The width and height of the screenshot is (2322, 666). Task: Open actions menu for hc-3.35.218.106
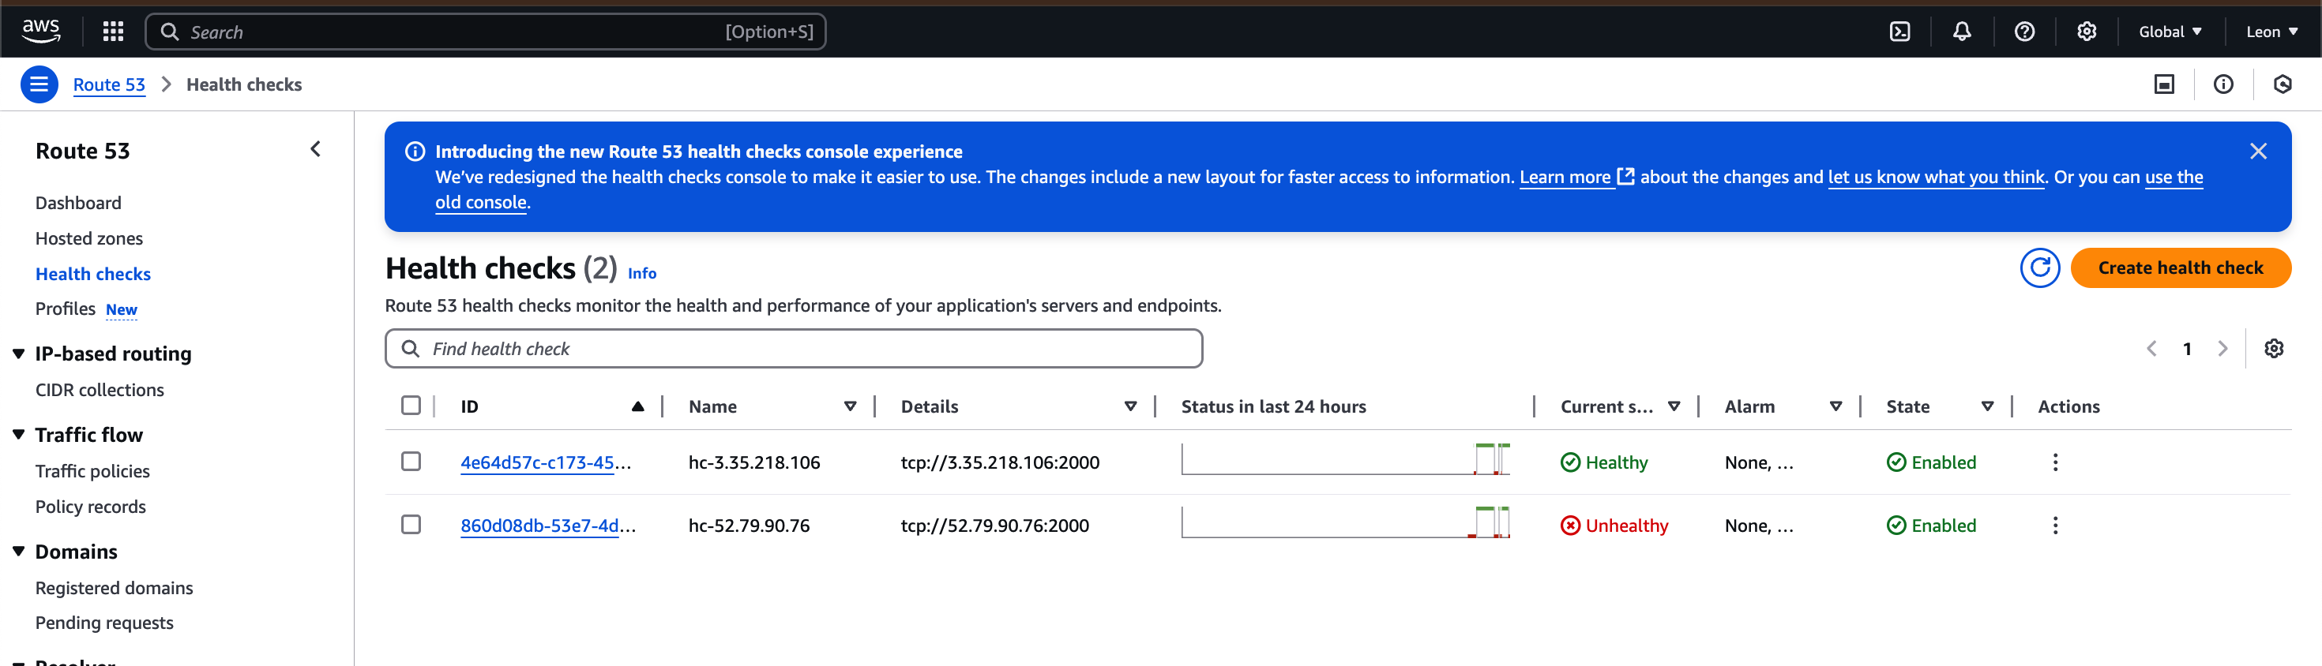click(2055, 462)
